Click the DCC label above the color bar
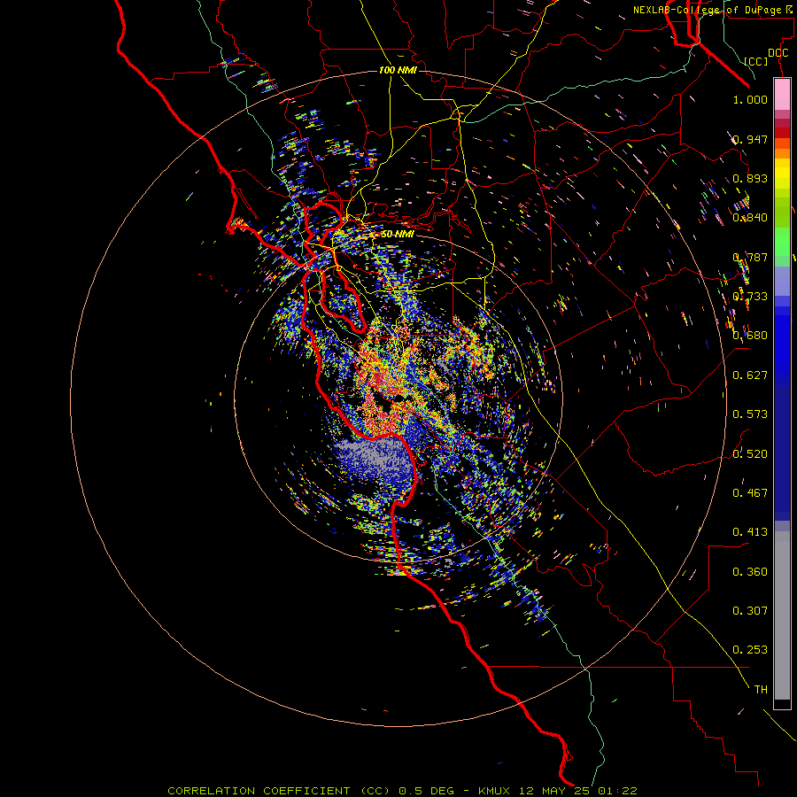 (x=778, y=53)
